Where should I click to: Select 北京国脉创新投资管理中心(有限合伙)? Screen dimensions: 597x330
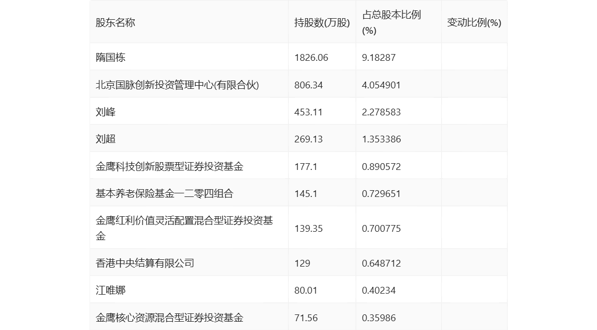[x=177, y=85]
